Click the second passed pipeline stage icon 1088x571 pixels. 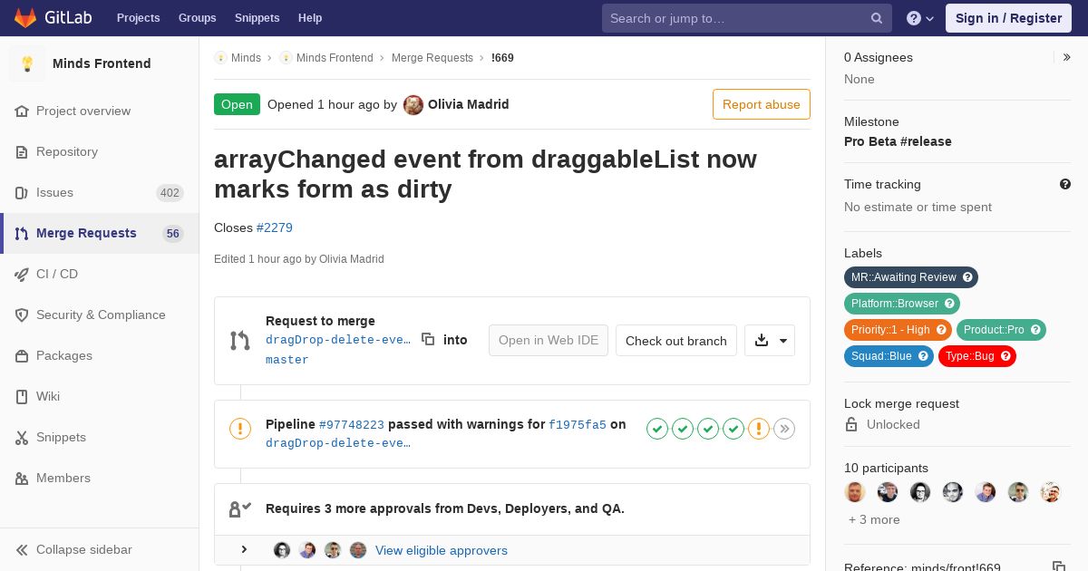point(683,429)
